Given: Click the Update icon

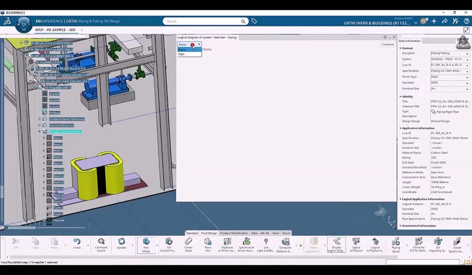Looking at the screenshot, I should 121,244.
